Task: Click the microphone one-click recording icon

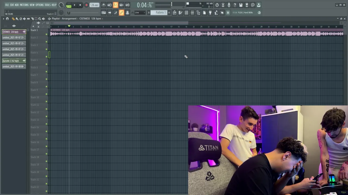Action: 229,5
